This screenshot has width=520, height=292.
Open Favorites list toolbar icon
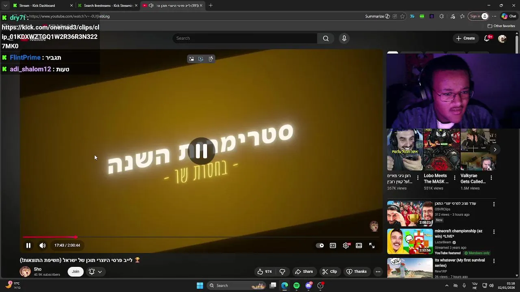point(463,16)
